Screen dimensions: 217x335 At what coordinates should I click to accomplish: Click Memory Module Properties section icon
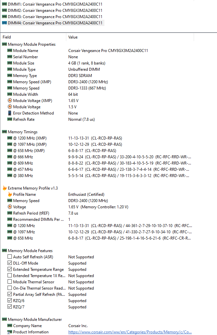pos(4,44)
